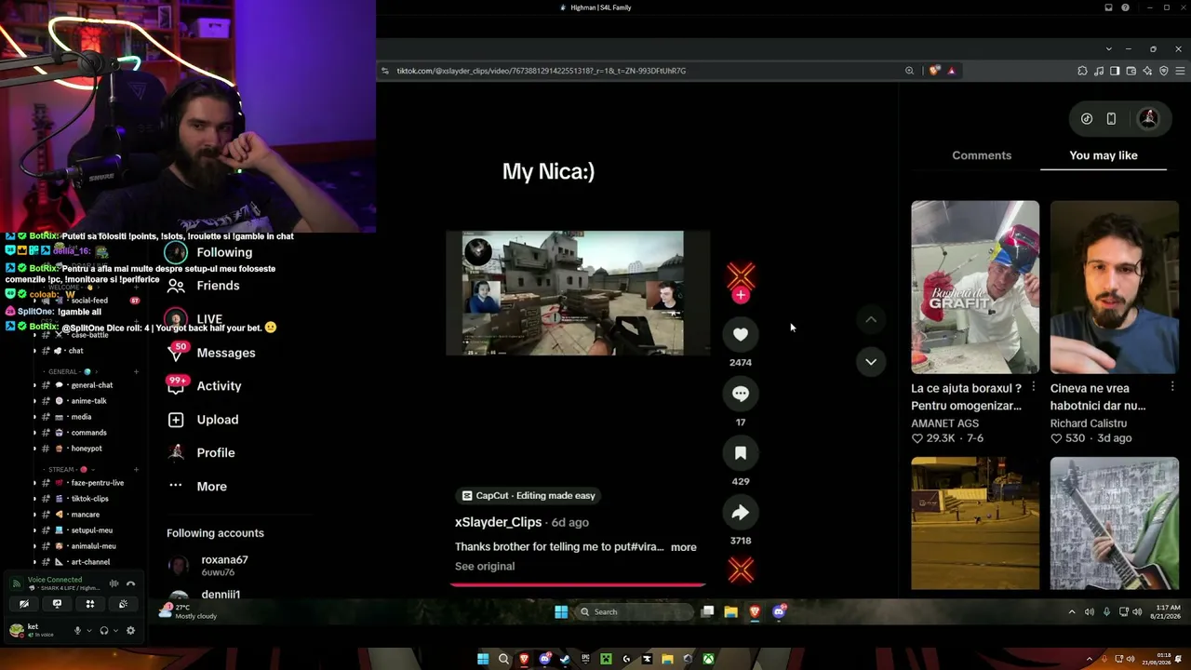Seek in the red video progress bar

[577, 584]
